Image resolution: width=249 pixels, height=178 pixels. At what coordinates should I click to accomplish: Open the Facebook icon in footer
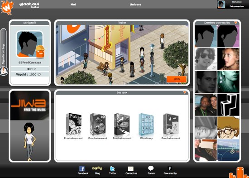point(82,168)
